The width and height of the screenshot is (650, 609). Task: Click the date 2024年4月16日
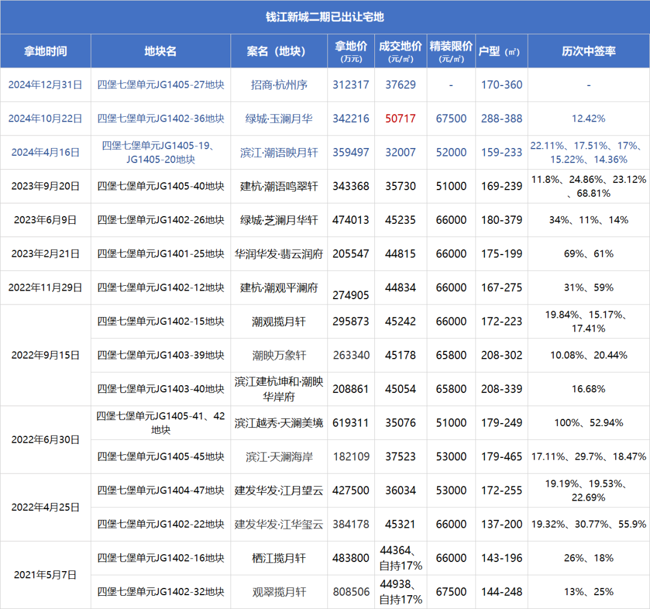(45, 153)
